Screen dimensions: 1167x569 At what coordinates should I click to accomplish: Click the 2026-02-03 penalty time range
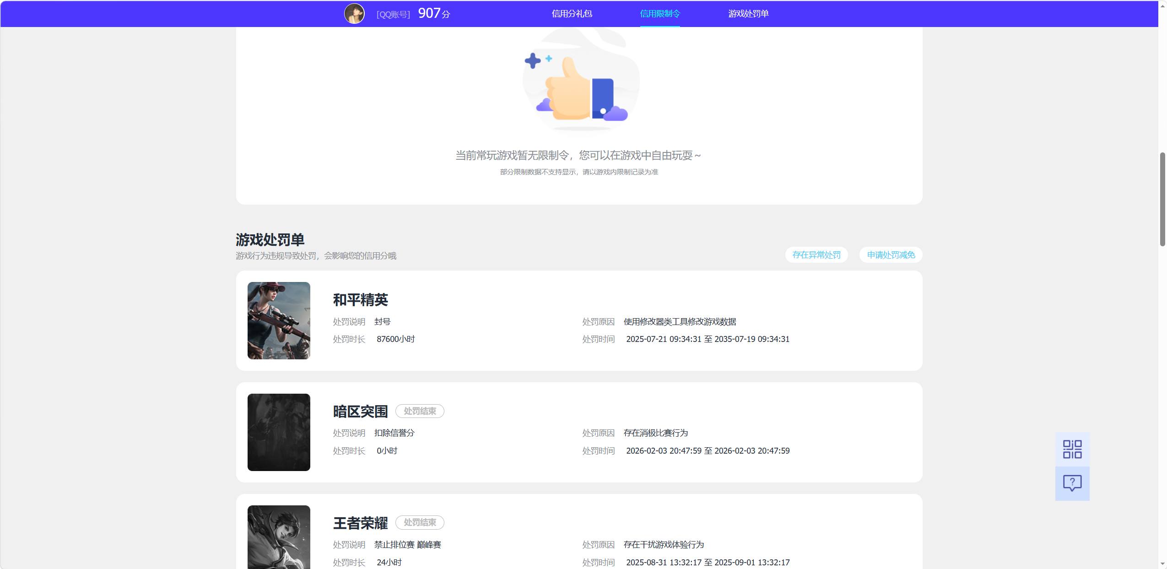[708, 451]
